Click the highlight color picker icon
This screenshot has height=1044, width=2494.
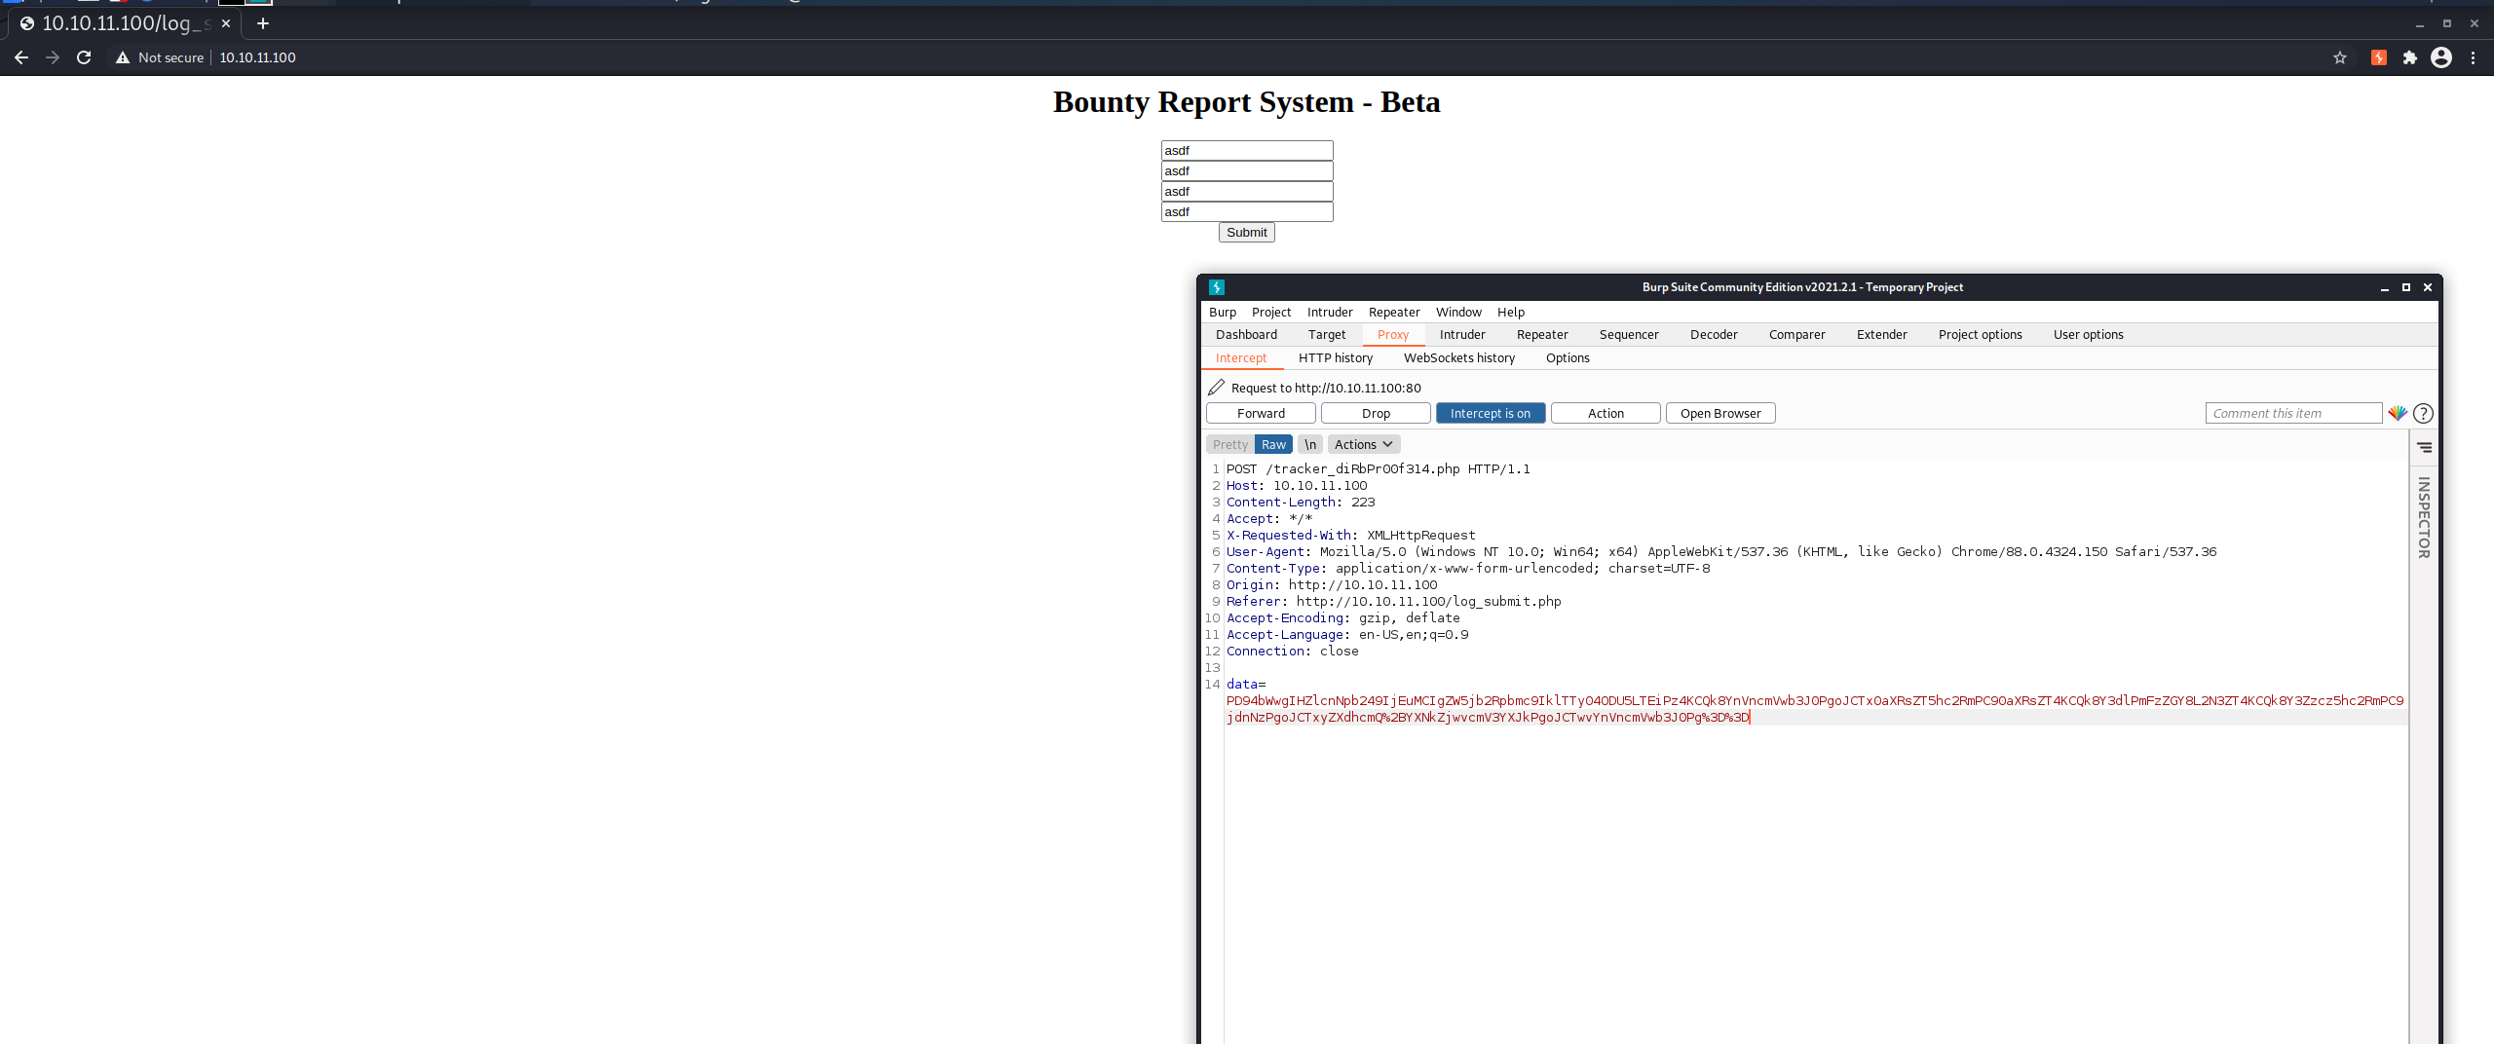[x=2398, y=413]
